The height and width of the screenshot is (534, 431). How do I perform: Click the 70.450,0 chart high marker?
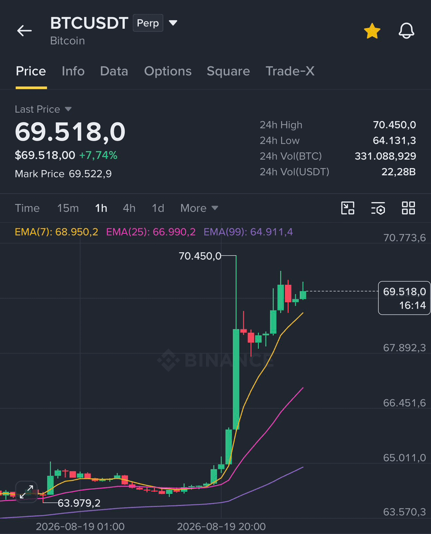point(200,256)
